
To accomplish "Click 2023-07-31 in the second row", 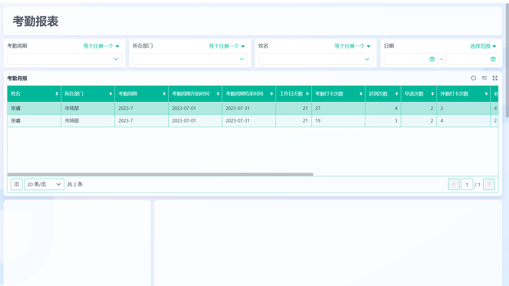I will 238,121.
